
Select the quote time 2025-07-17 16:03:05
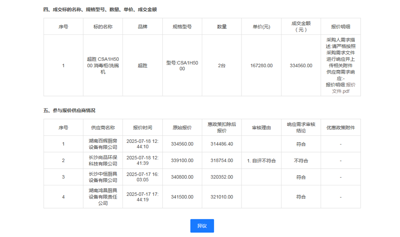[143, 177]
